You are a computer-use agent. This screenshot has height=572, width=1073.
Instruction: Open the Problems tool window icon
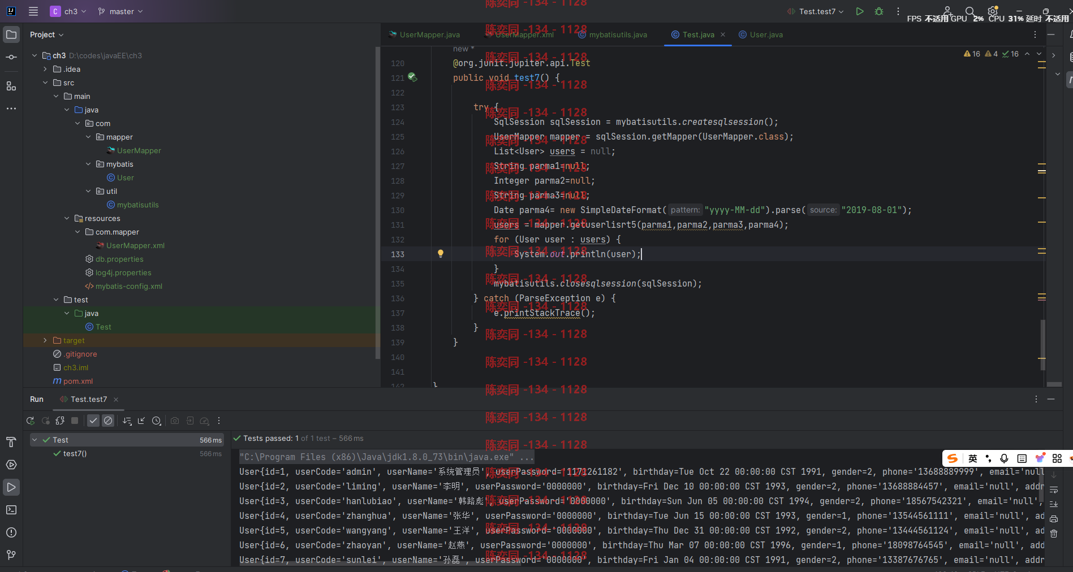(x=11, y=532)
